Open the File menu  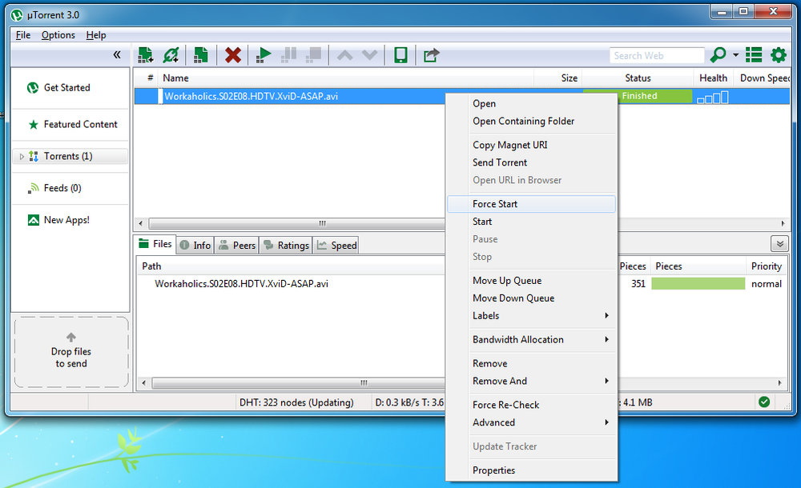[x=23, y=34]
